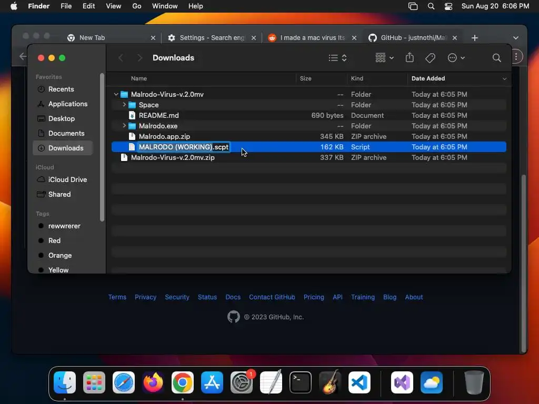539x404 pixels.
Task: Switch to Settings - Search engine tab
Action: (212, 38)
